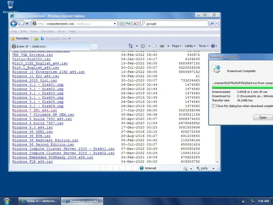Image resolution: width=273 pixels, height=205 pixels.
Task: Open the File menu
Action: coord(14,31)
